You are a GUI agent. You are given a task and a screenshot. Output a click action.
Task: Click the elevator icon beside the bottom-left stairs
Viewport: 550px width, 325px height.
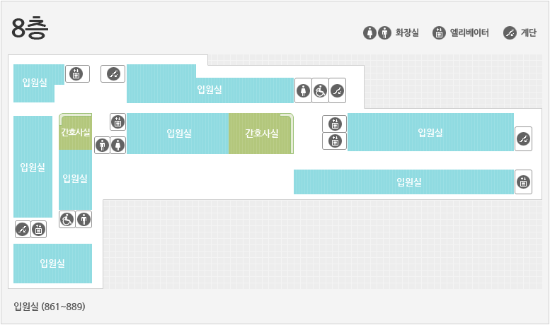[39, 230]
